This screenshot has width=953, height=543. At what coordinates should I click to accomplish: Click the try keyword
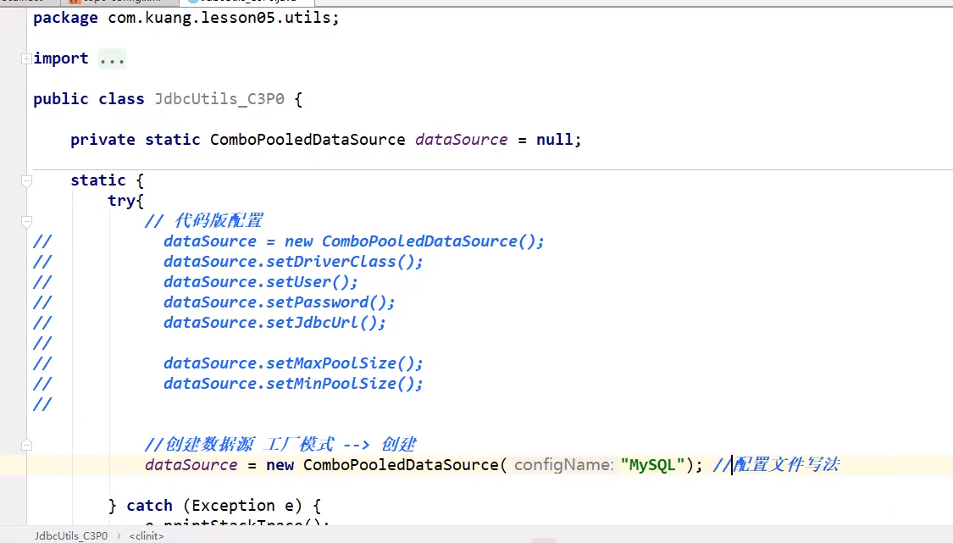coord(121,201)
